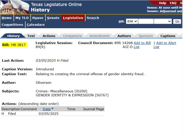
Task: Expand the bill type dropdown
Action: click(163, 21)
